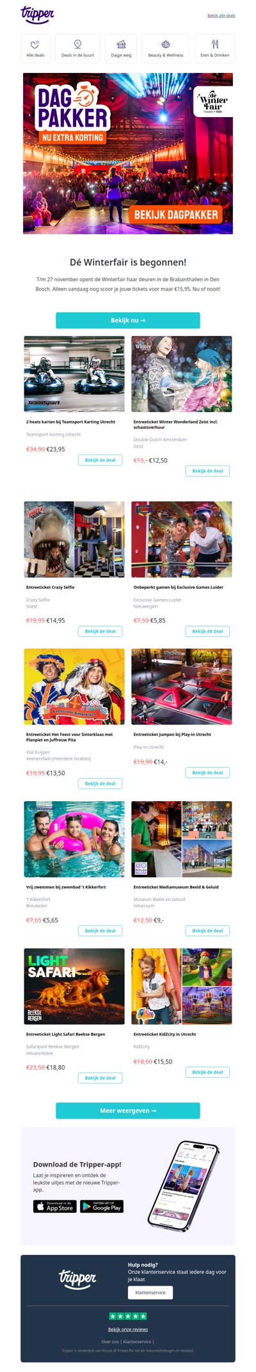Screen dimensions: 256x1372
Task: Open the Crazy Selfie deal image
Action: 74,539
